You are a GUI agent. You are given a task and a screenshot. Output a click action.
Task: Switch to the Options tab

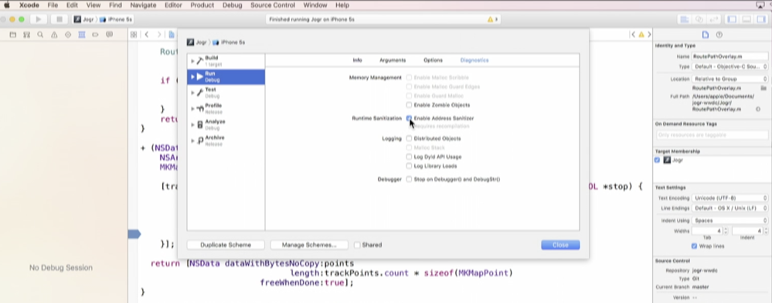point(433,60)
